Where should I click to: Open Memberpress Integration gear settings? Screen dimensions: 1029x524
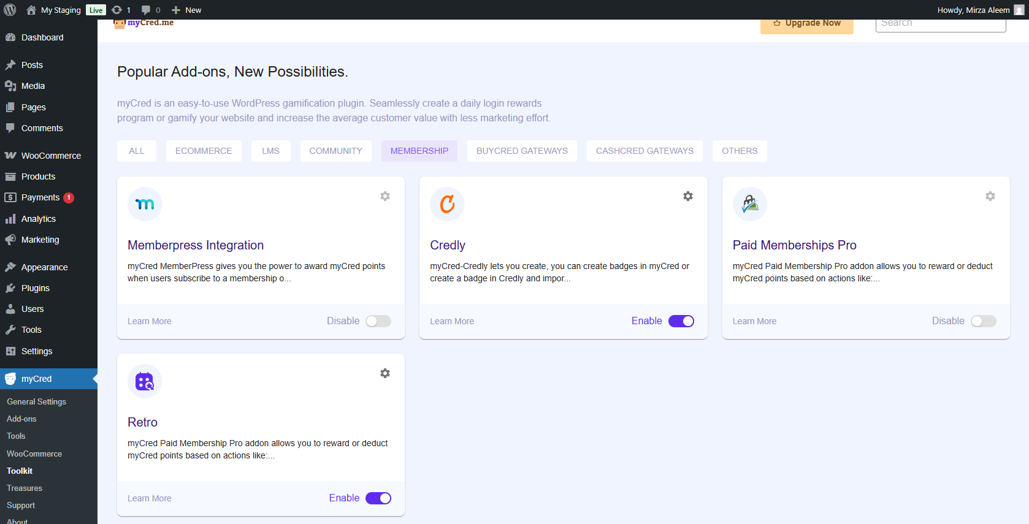[x=385, y=196]
